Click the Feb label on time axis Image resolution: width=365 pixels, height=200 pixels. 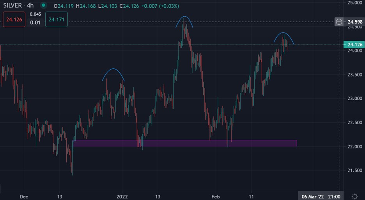point(216,197)
